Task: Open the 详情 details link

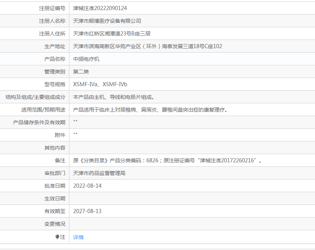Action: click(x=78, y=237)
